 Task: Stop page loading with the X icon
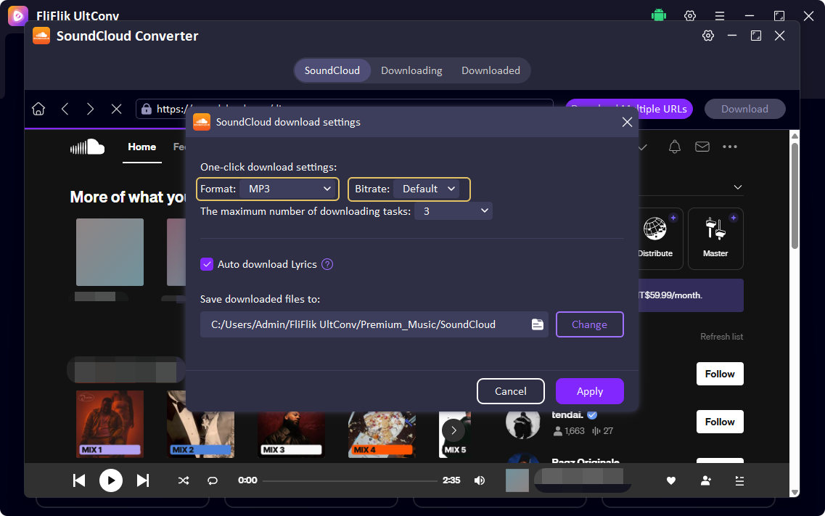[x=117, y=109]
